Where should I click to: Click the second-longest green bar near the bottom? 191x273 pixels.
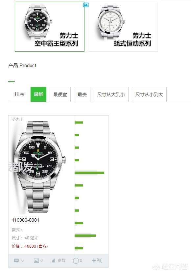[85, 235]
